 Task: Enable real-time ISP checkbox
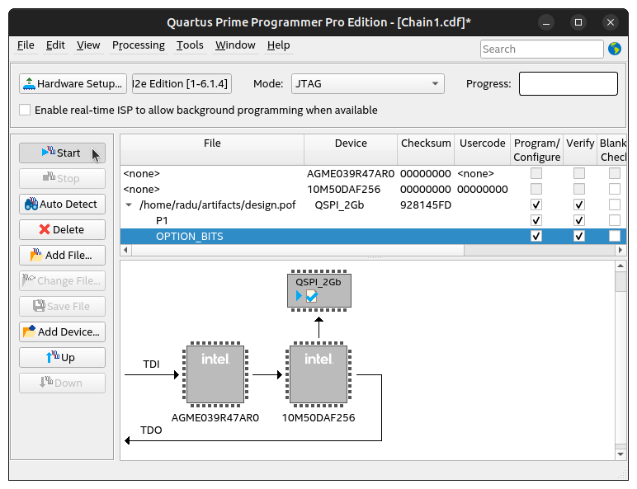(x=25, y=110)
